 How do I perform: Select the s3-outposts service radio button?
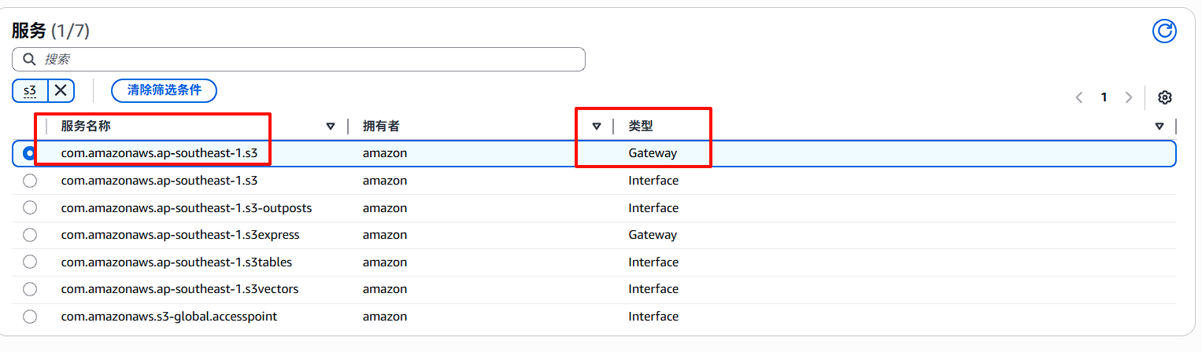click(x=30, y=207)
